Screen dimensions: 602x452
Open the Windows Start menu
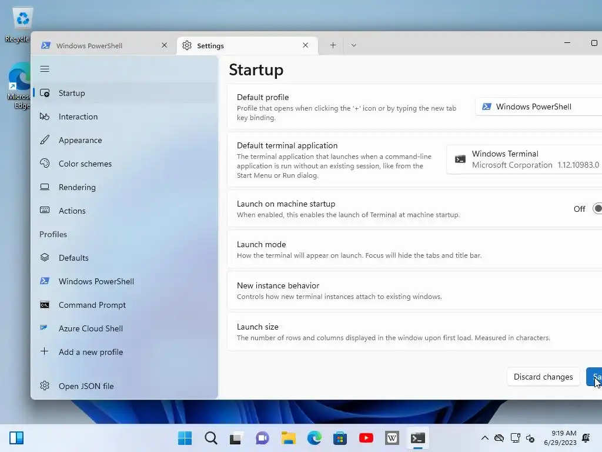coord(185,438)
